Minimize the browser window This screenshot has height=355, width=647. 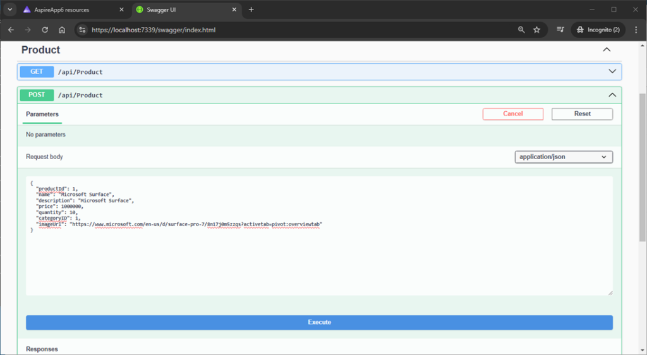(x=592, y=9)
